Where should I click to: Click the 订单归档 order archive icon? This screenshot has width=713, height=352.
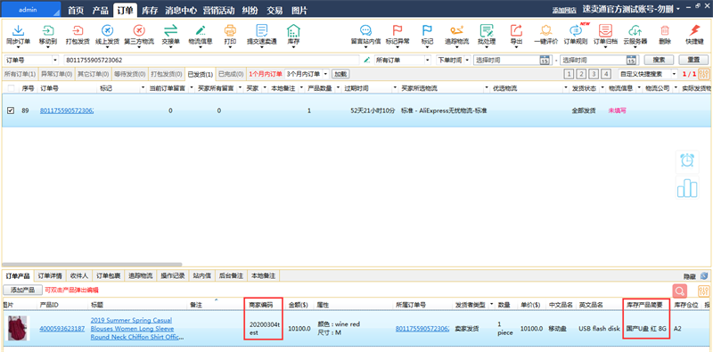coord(605,31)
